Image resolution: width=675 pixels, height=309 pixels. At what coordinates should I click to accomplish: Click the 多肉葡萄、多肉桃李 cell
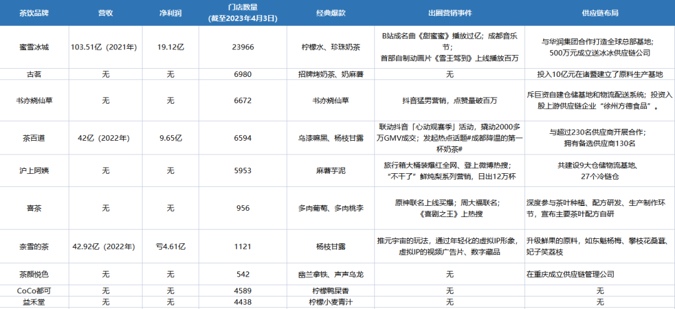(x=330, y=208)
